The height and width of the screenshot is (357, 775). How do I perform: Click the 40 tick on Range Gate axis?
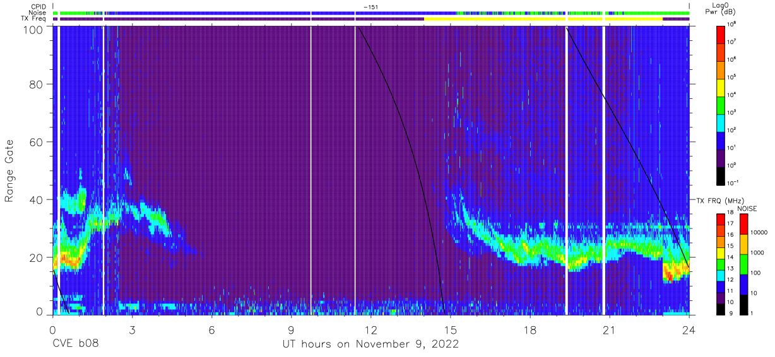click(36, 200)
